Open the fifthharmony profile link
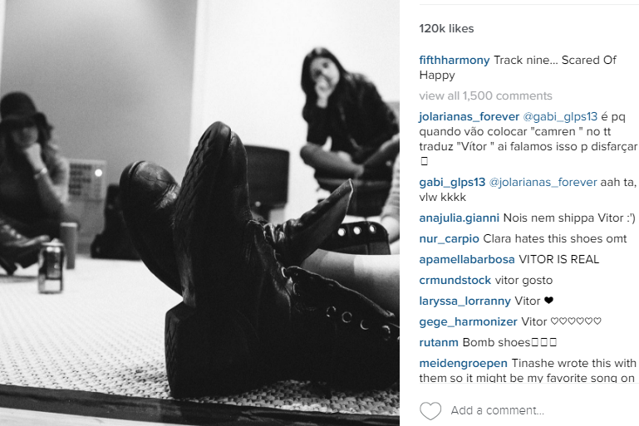This screenshot has height=426, width=639. coord(455,61)
